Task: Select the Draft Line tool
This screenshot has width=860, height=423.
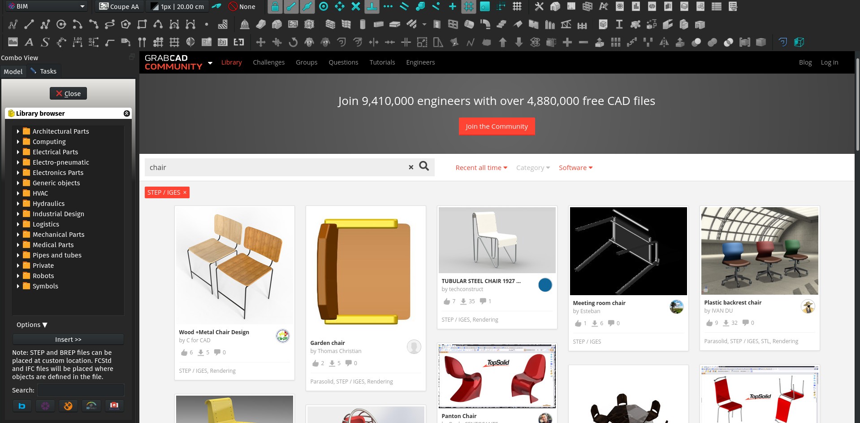Action: (x=29, y=25)
